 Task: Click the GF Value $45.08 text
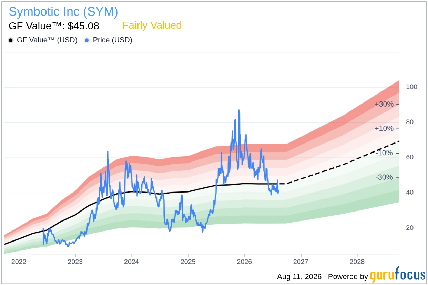[x=54, y=26]
